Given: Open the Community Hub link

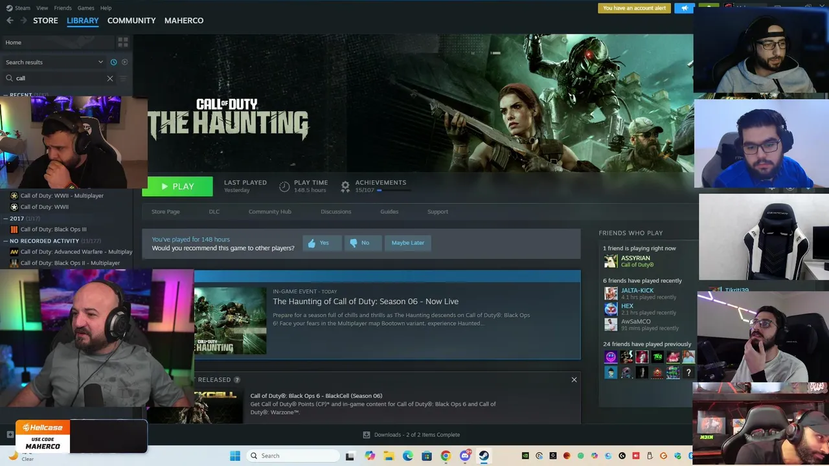Looking at the screenshot, I should [270, 212].
